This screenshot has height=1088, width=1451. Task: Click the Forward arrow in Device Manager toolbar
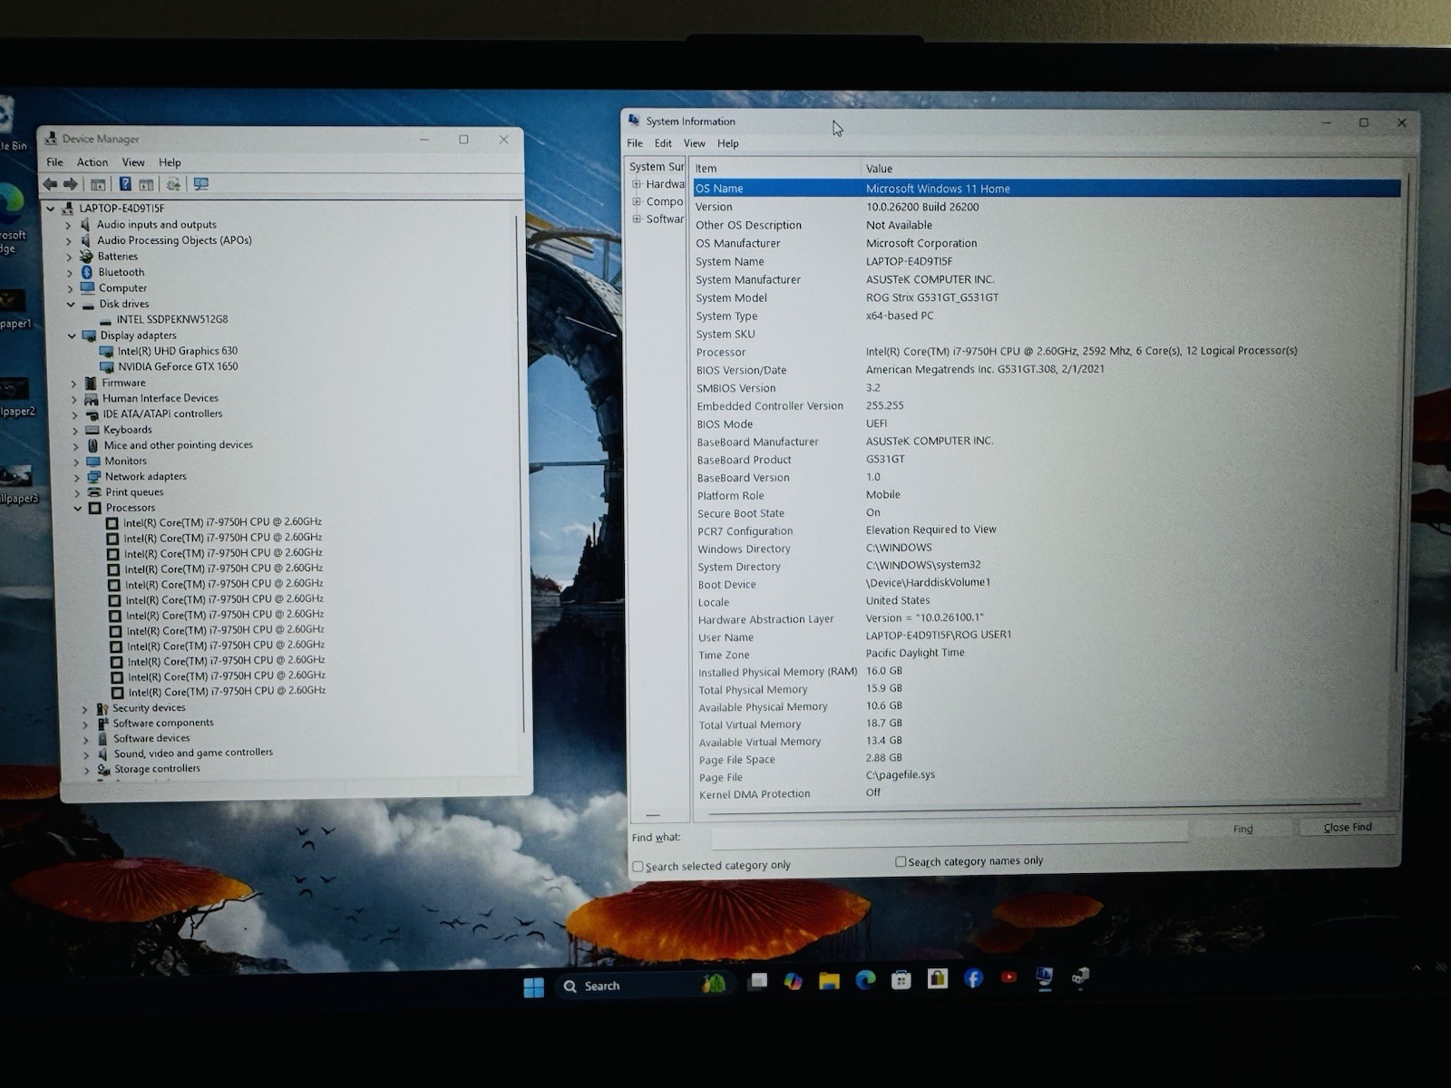pyautogui.click(x=71, y=184)
